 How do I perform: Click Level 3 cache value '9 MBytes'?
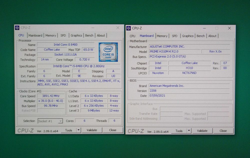point(94,110)
